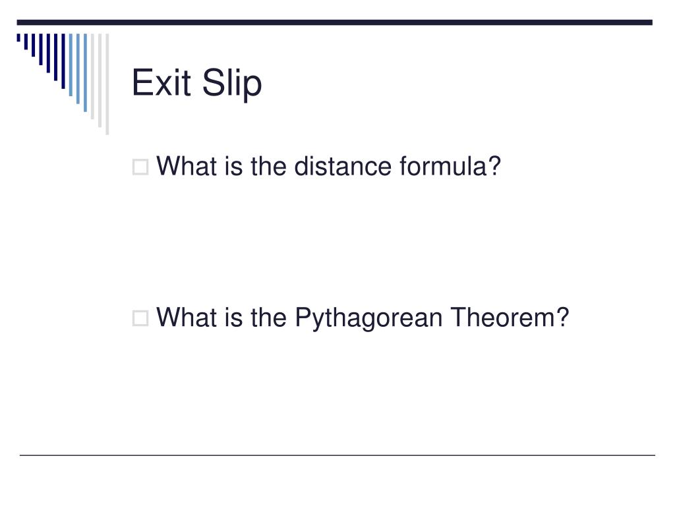
Task: Click the word "Pythagorean" in second bullet
Action: [x=368, y=318]
